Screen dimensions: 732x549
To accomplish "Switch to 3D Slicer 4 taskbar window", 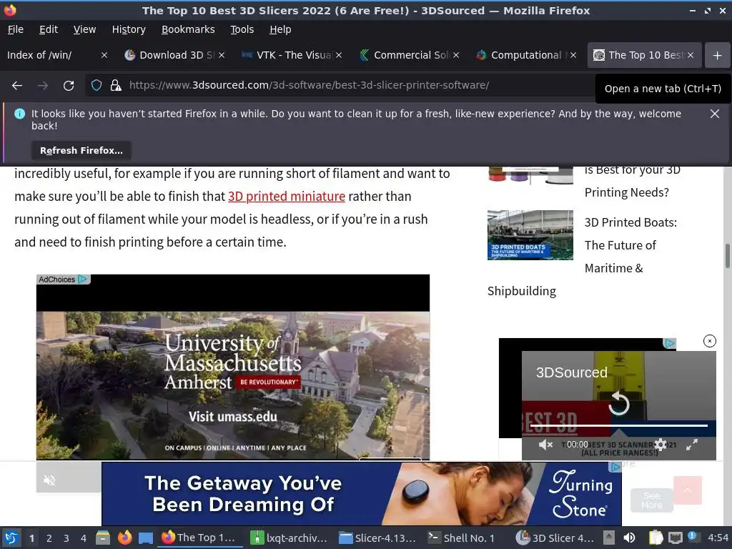I will pos(555,538).
